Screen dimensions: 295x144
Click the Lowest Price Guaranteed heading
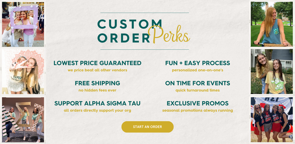tap(97, 63)
